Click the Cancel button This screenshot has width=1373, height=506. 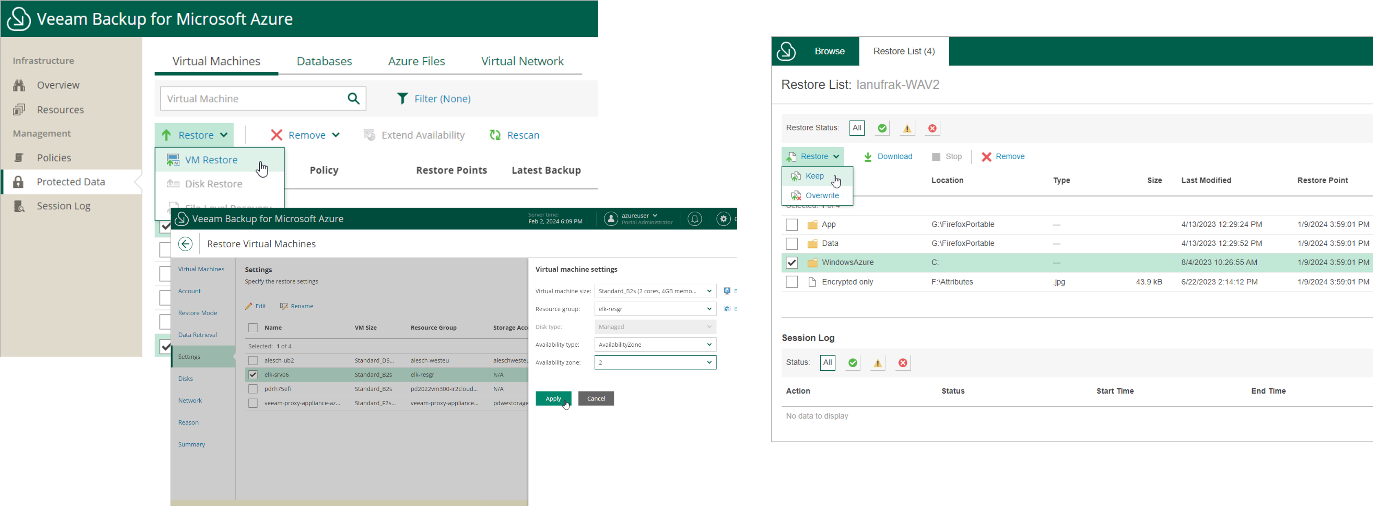596,398
